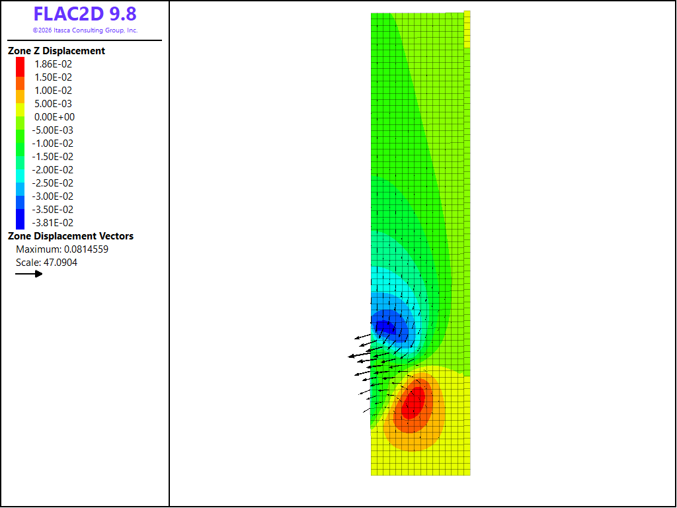Click the Maximum 0.0814559 value text
This screenshot has width=677, height=508.
tap(62, 249)
